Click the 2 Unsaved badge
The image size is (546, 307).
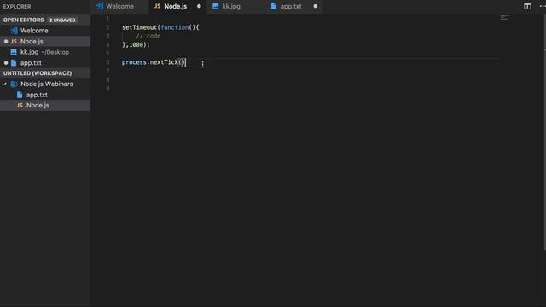pos(62,20)
